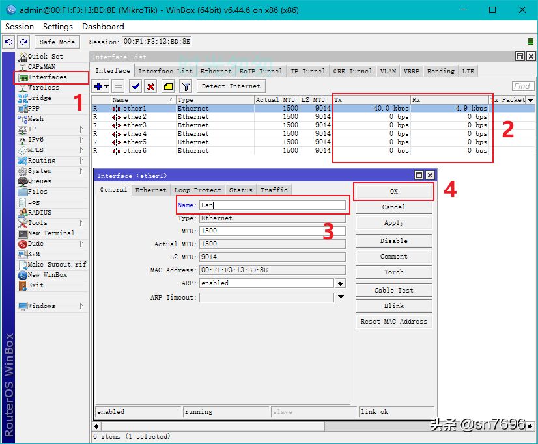The width and height of the screenshot is (538, 444).
Task: Click the yellow comment note icon
Action: point(168,86)
